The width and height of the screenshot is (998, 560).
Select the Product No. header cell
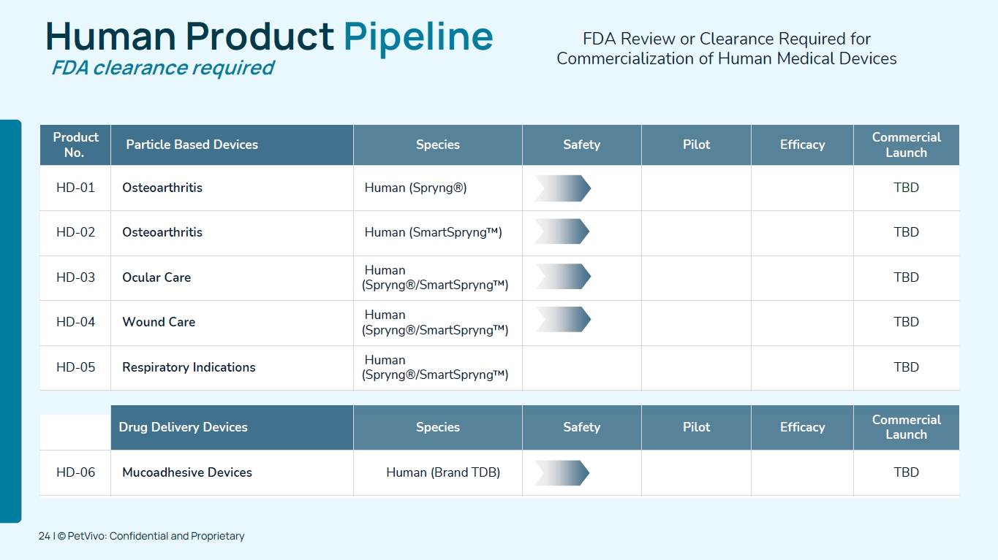coord(75,145)
